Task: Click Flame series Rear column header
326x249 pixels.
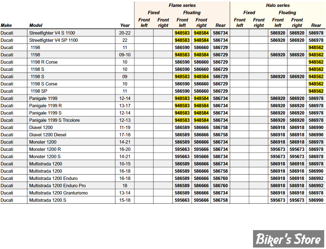Action: coord(220,25)
